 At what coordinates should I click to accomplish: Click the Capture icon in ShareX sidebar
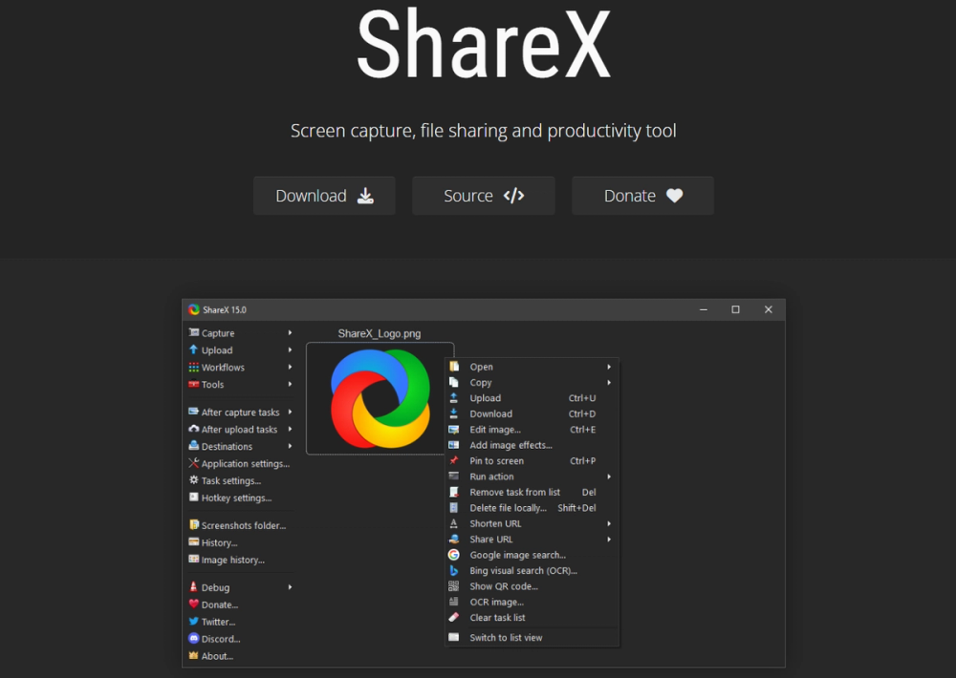[194, 332]
